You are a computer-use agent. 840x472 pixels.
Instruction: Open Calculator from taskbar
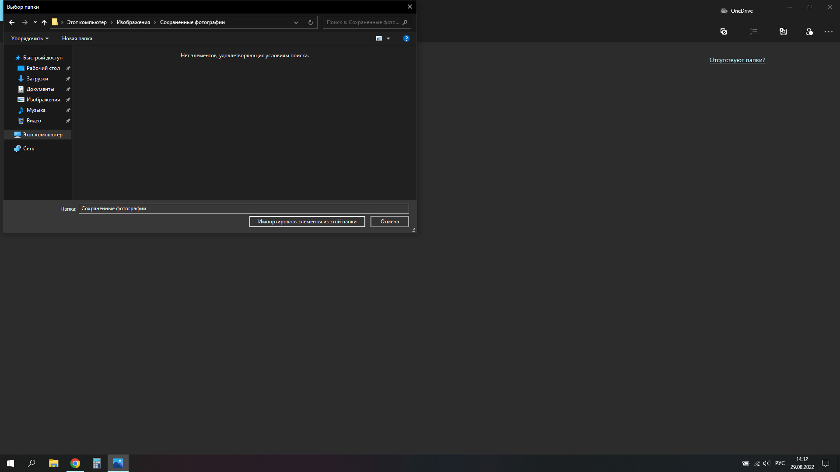click(97, 463)
